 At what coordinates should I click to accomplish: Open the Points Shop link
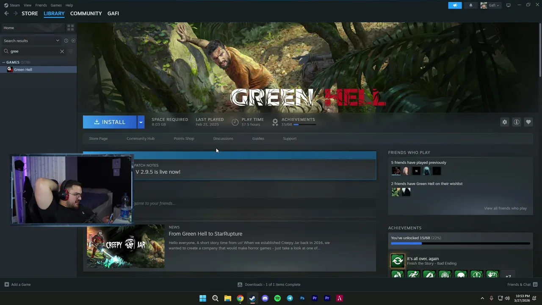[184, 139]
